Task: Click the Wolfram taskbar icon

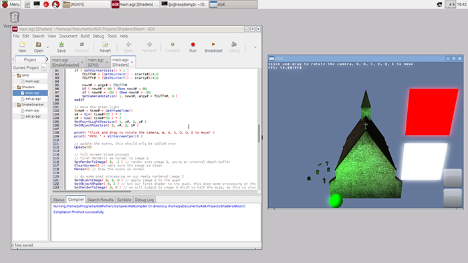Action: click(x=55, y=4)
